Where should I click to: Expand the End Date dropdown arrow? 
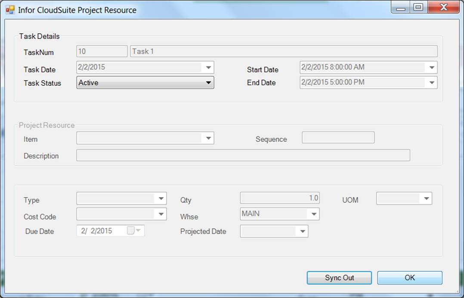coord(432,83)
